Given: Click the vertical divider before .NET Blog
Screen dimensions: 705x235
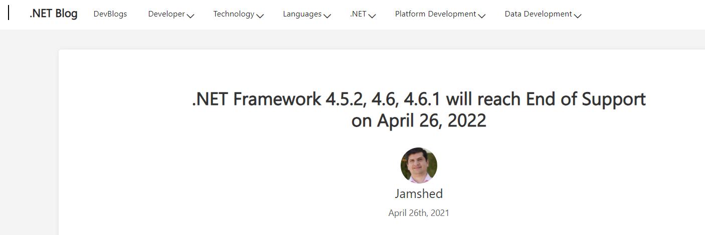Looking at the screenshot, I should coord(9,13).
